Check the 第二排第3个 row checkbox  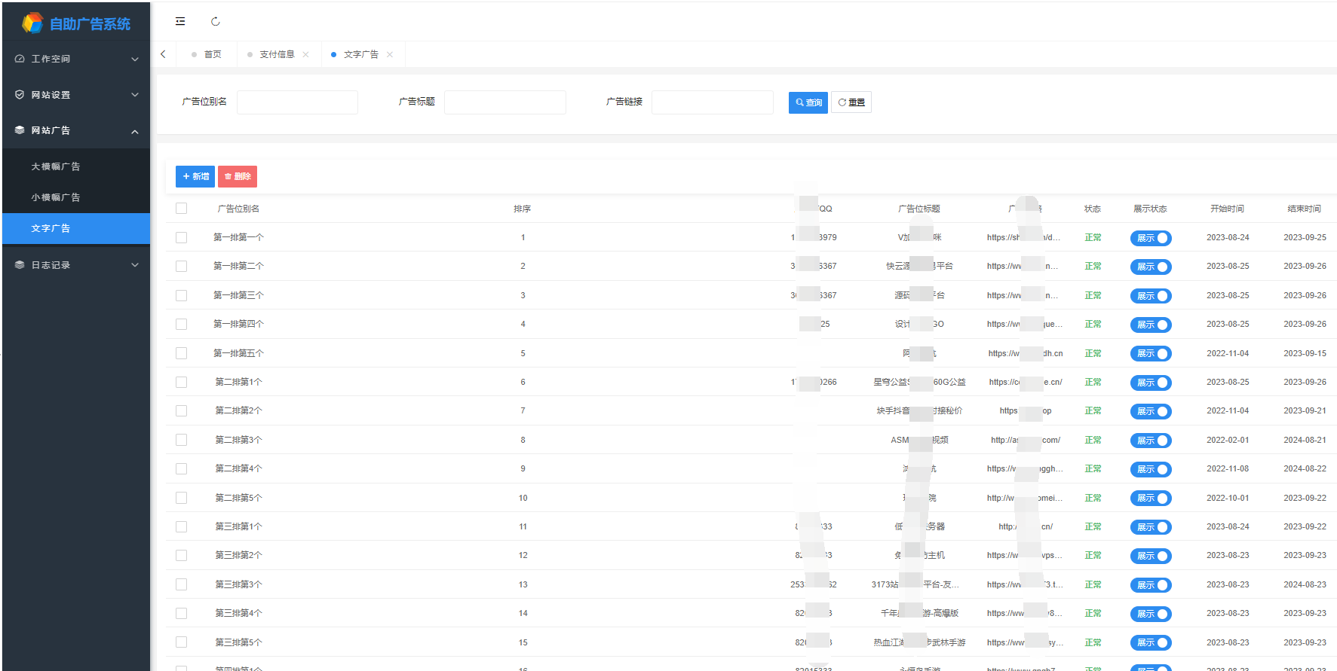(181, 440)
